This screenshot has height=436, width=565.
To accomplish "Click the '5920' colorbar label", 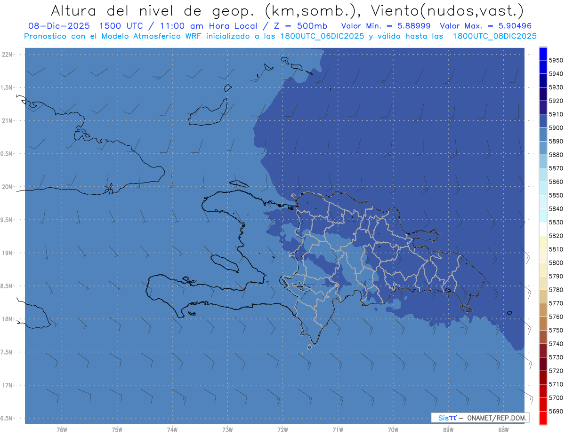I will (x=556, y=101).
